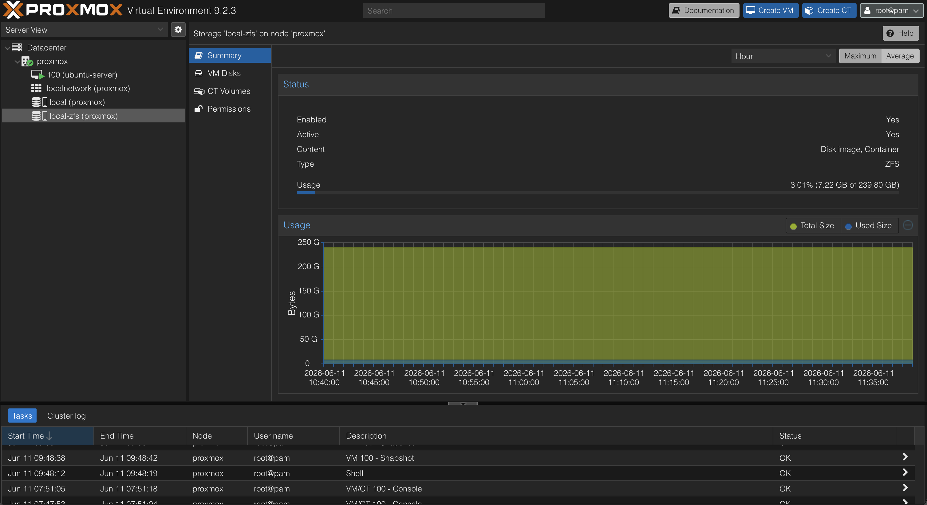927x505 pixels.
Task: Select localnetwork (proxmox) in tree
Action: (x=88, y=88)
